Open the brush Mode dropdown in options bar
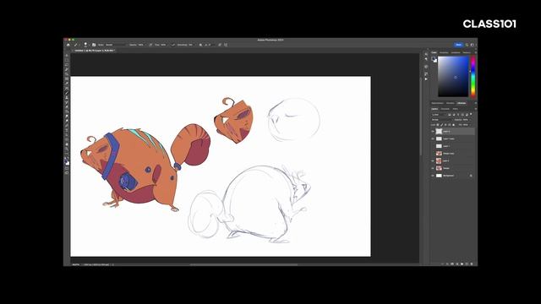 115,45
